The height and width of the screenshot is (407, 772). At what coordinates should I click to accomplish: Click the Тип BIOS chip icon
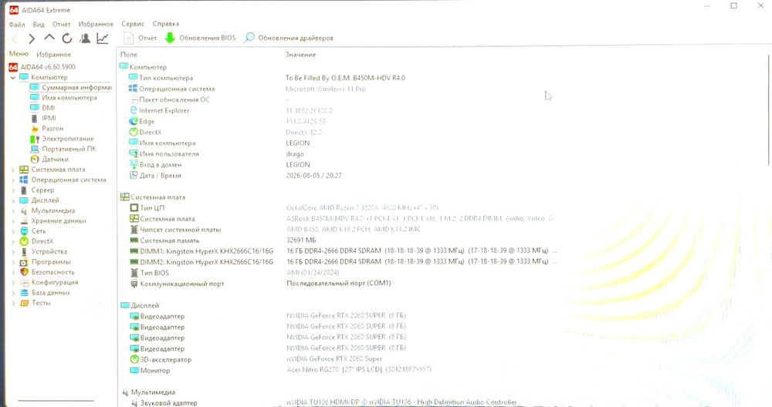pos(134,273)
